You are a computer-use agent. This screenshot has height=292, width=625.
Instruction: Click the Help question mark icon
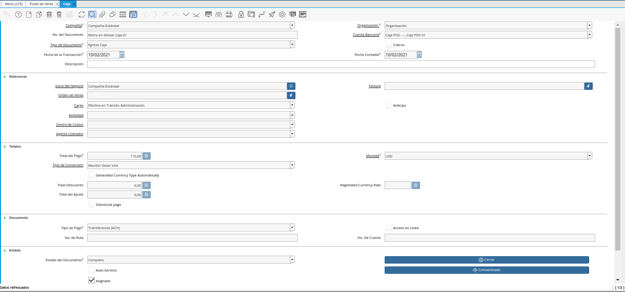[18, 14]
